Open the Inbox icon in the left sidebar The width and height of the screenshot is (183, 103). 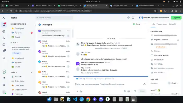coord(4,25)
